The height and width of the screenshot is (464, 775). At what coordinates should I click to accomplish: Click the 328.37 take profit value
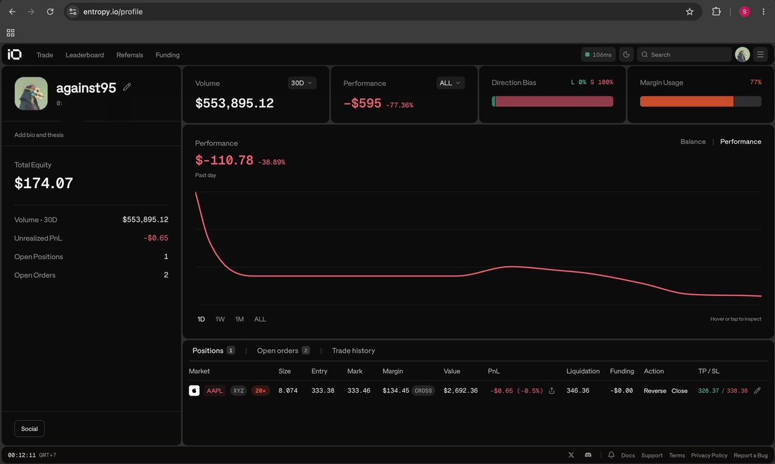pos(707,390)
